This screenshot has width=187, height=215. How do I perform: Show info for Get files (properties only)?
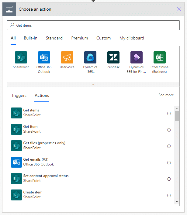coord(169,146)
